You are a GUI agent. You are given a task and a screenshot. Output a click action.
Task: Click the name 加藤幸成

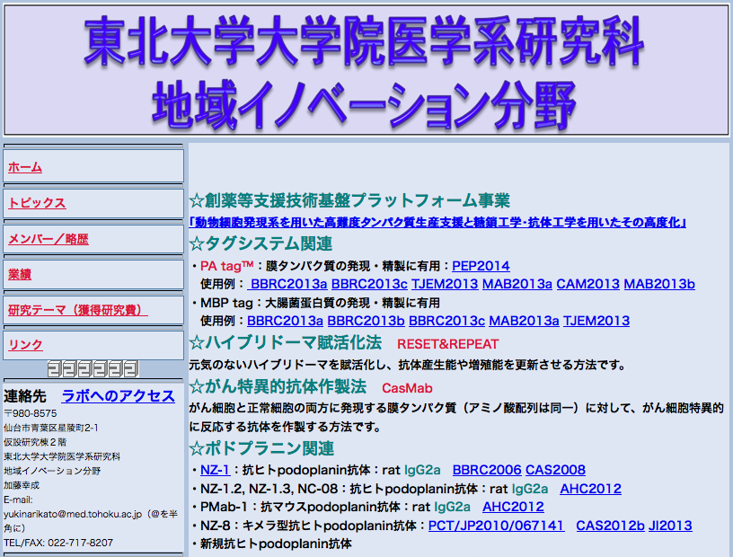(x=22, y=485)
